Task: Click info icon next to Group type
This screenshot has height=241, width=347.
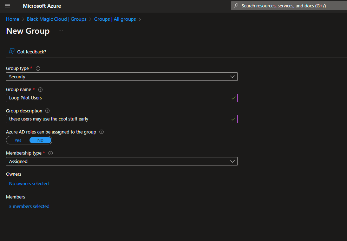Action: 38,69
